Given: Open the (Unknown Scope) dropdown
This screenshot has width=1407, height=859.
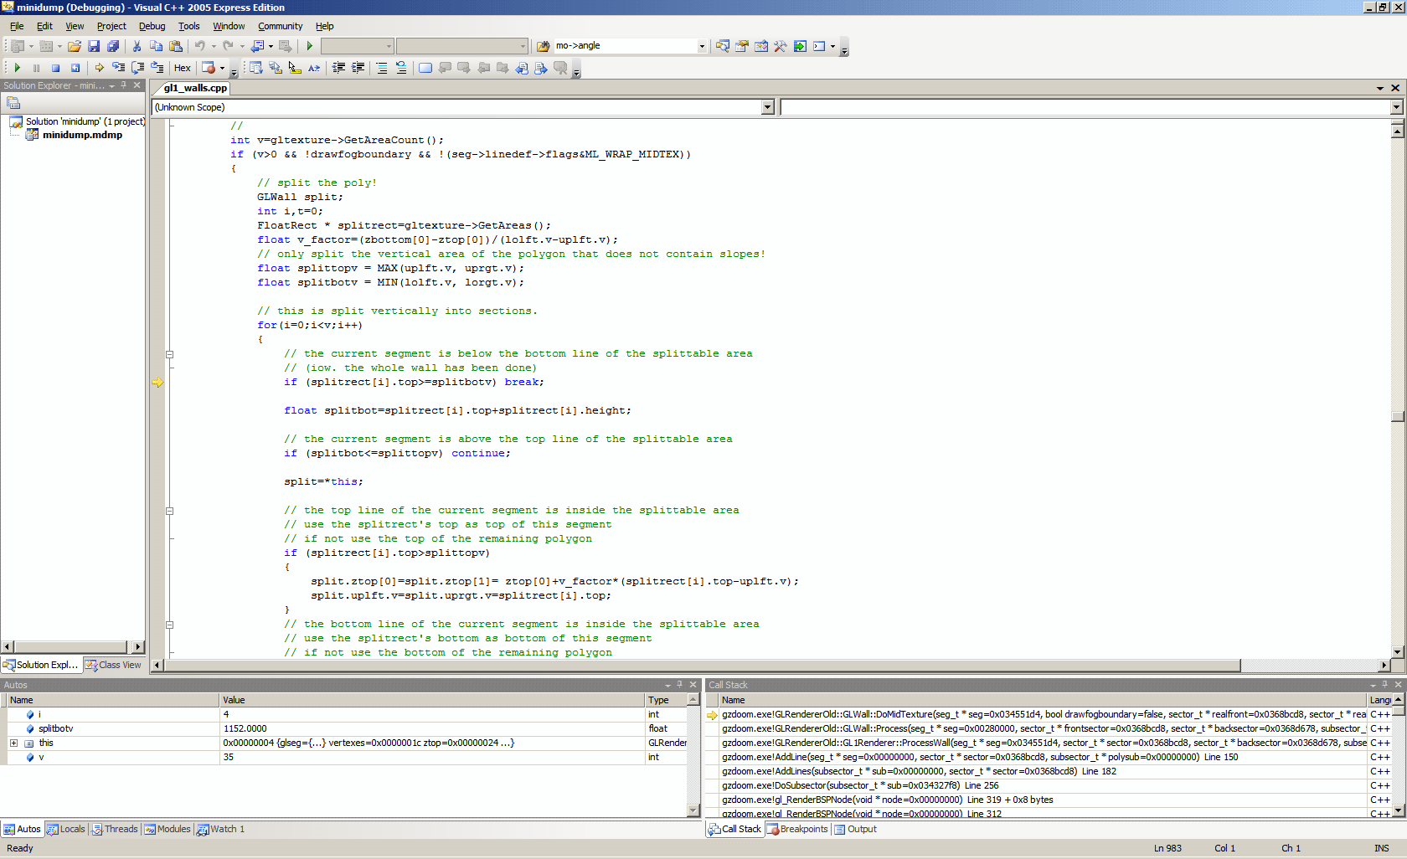Looking at the screenshot, I should [768, 107].
